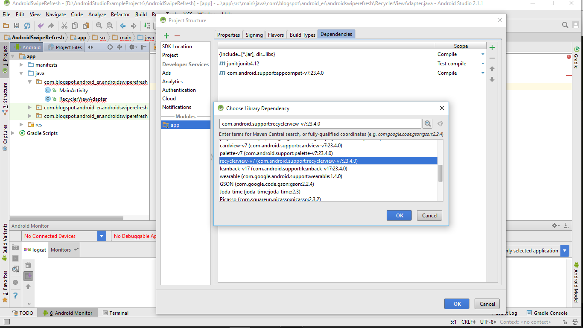Click the Synchronize refresh icon in toolbar

coord(27,26)
